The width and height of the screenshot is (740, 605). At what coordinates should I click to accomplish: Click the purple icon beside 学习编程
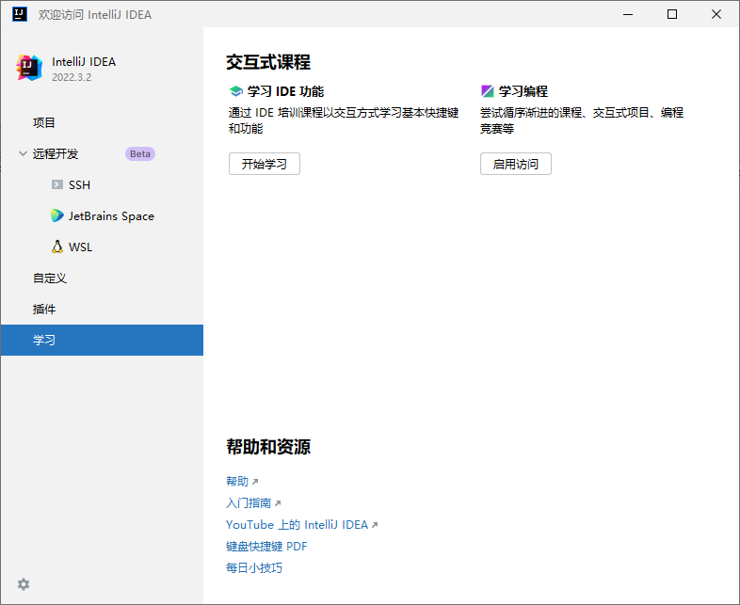[x=487, y=90]
